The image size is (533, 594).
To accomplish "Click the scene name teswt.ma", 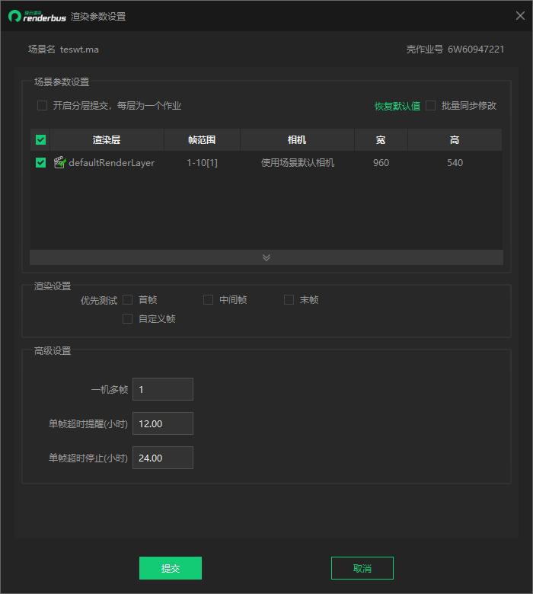I will pos(79,49).
